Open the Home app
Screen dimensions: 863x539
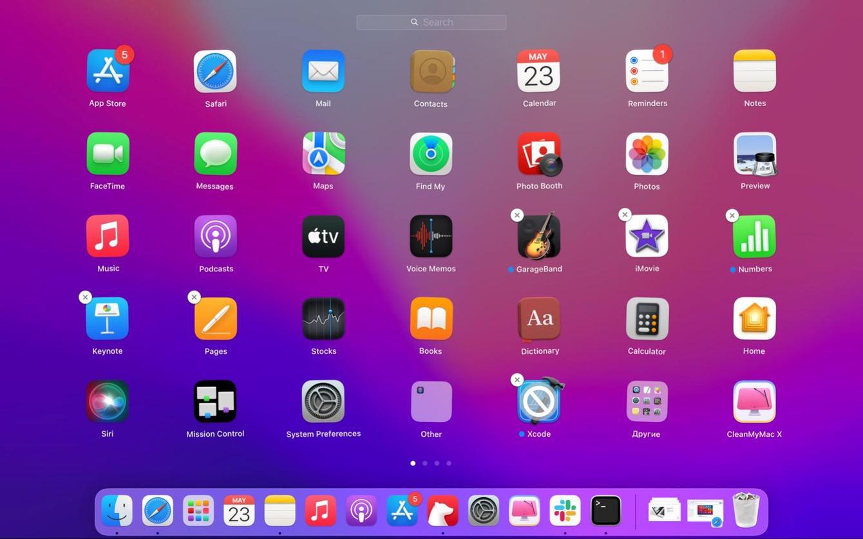755,318
